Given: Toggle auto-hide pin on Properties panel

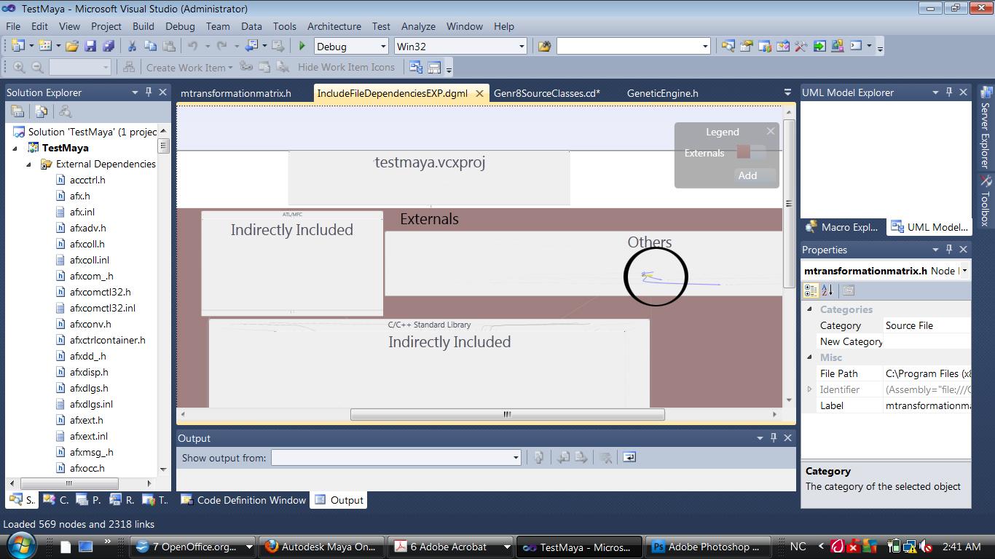Looking at the screenshot, I should (x=949, y=250).
